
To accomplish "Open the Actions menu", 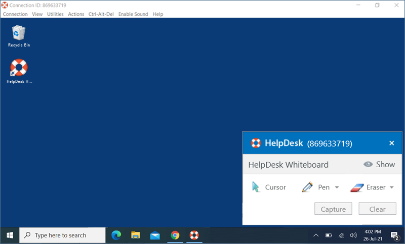I will (76, 14).
